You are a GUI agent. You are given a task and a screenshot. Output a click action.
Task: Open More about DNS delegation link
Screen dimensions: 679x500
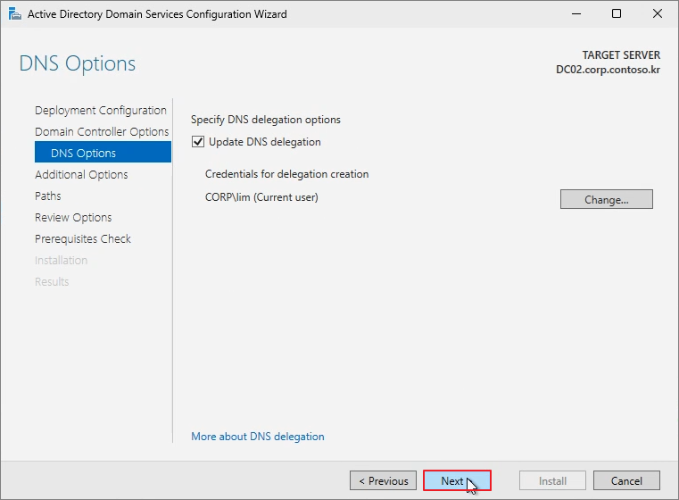[x=258, y=437]
